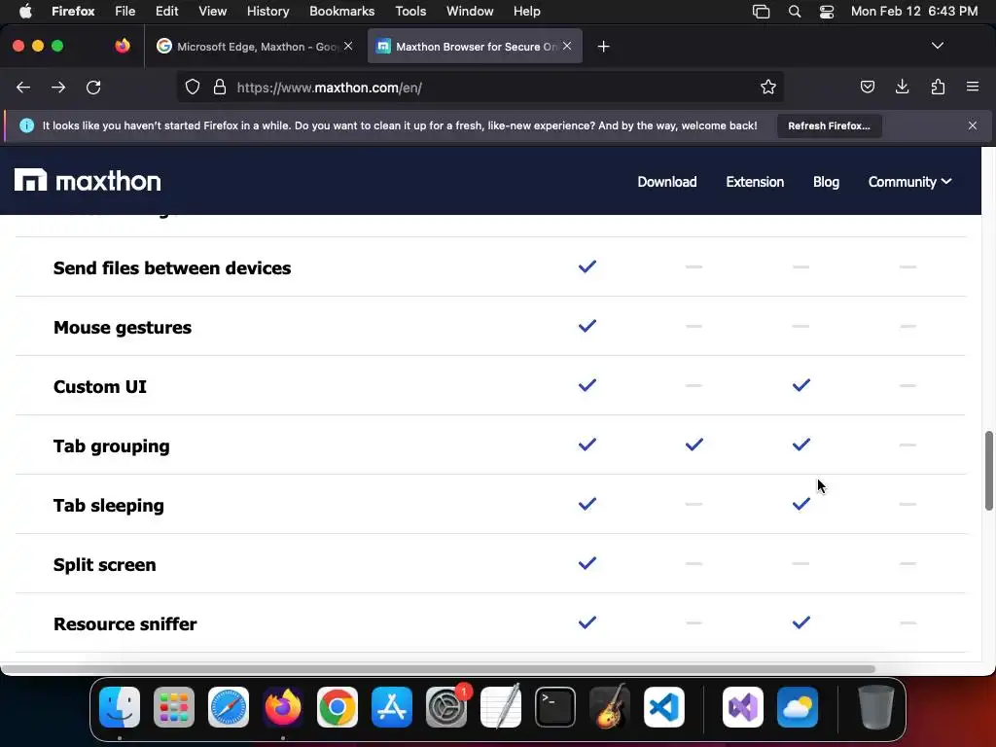
Task: Open Trash from the Dock
Action: (876, 707)
